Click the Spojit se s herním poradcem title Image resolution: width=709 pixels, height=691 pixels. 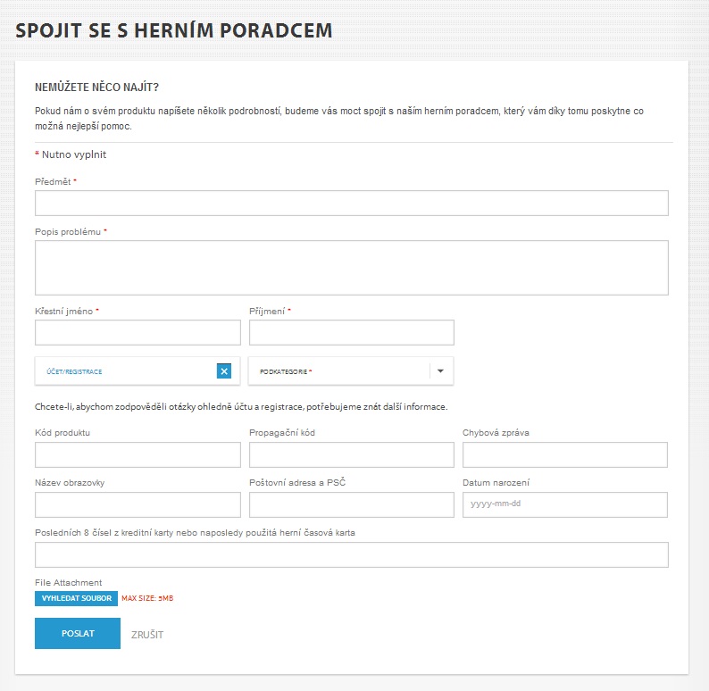click(x=174, y=30)
